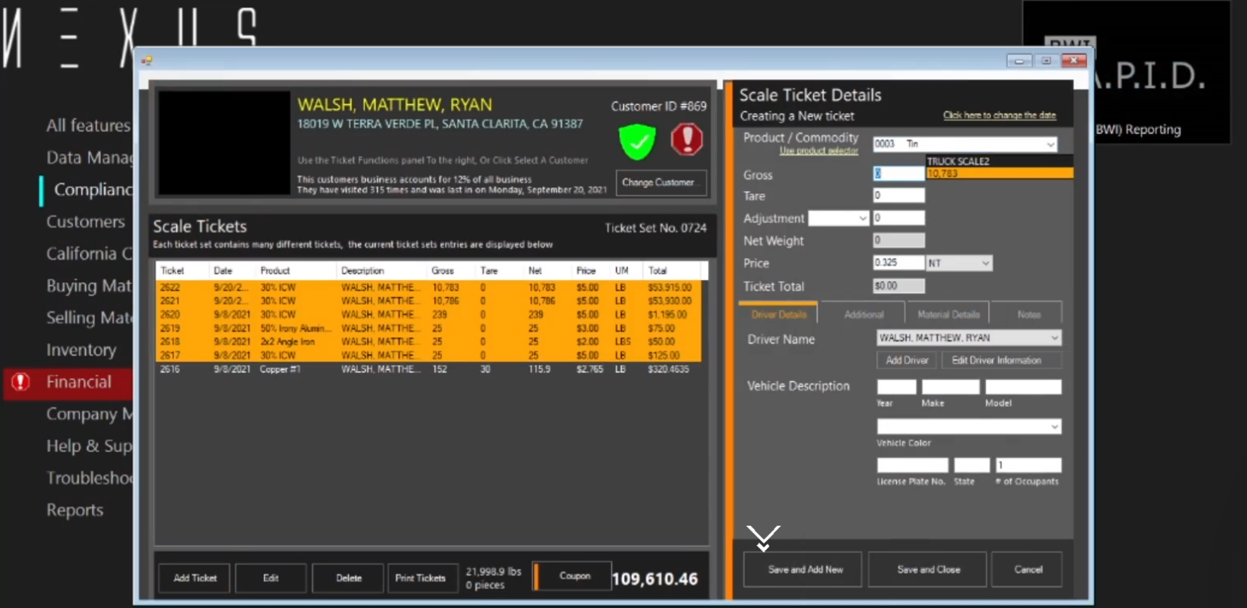Expand the Driver Name dropdown
The height and width of the screenshot is (608, 1247).
click(1054, 338)
